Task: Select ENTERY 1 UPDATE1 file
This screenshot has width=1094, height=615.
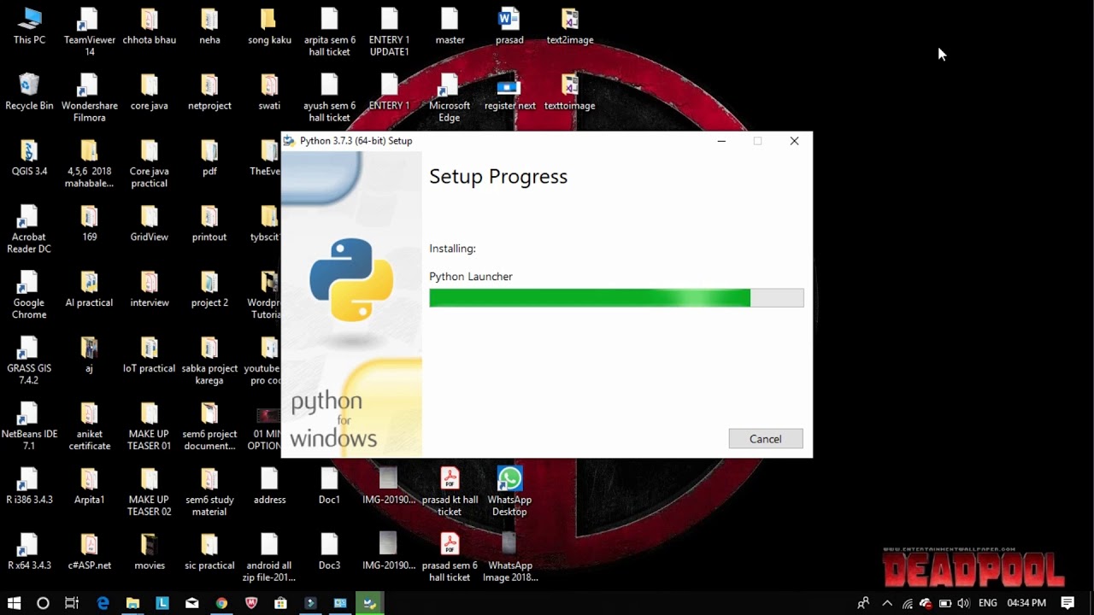Action: click(x=389, y=32)
